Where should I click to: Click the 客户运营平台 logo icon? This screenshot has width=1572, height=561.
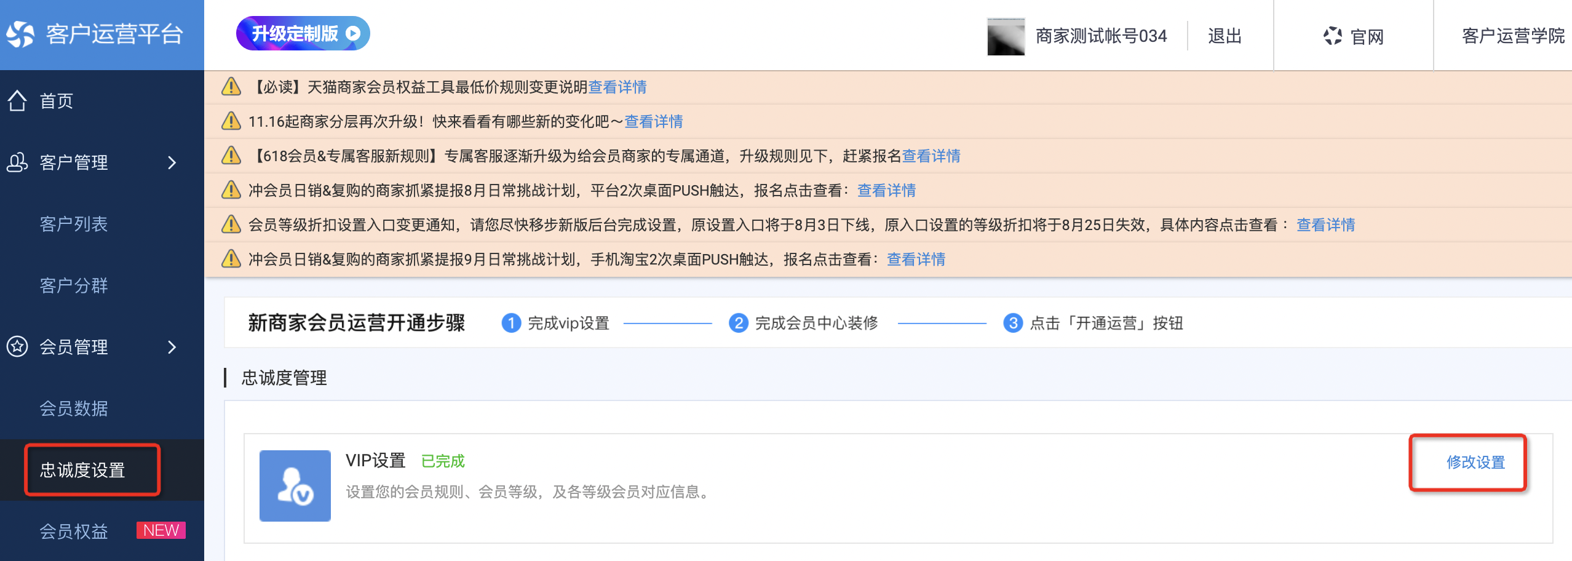(21, 34)
